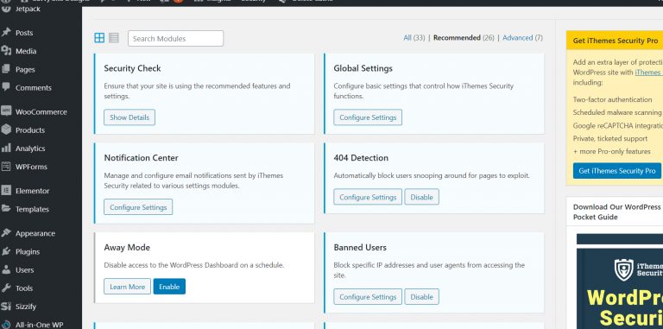Click Configure Settings for Banned Users
This screenshot has height=329, width=663.
368,297
